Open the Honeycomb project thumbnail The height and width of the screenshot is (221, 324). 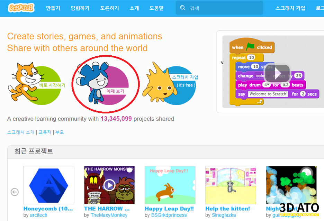tap(49, 185)
